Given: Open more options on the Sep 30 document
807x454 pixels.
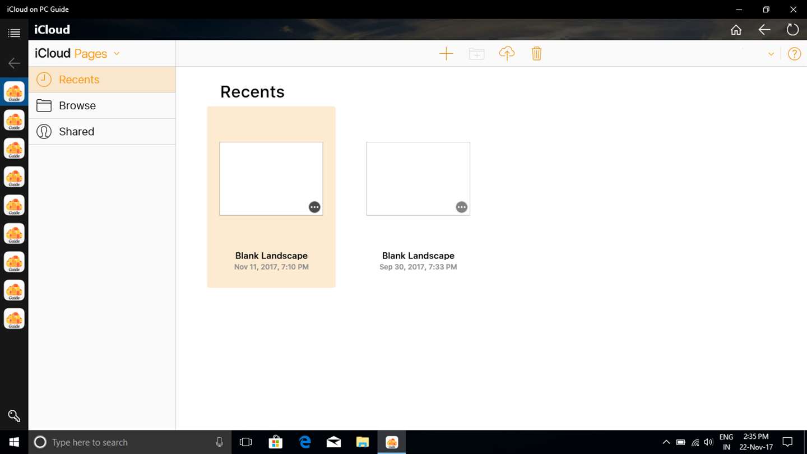Looking at the screenshot, I should pos(461,207).
